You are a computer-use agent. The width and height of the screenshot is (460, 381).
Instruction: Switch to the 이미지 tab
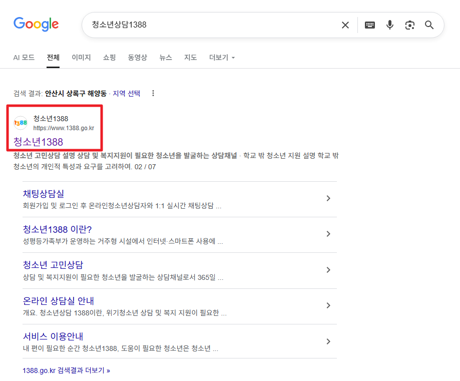pyautogui.click(x=81, y=57)
